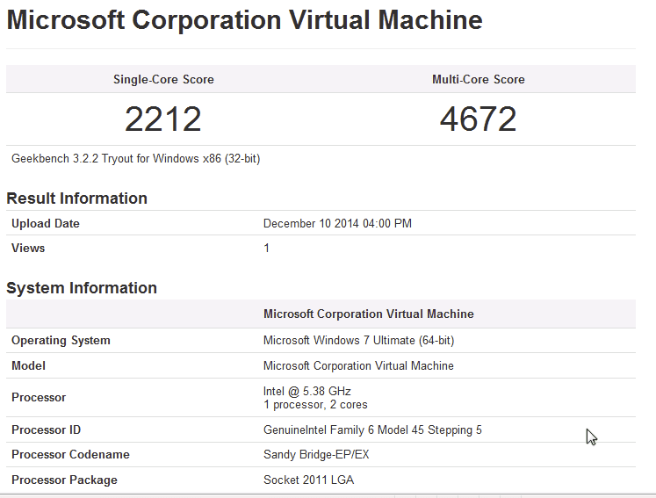
Task: Click the Sandy Bridge-EP/EX codename value
Action: pos(318,455)
